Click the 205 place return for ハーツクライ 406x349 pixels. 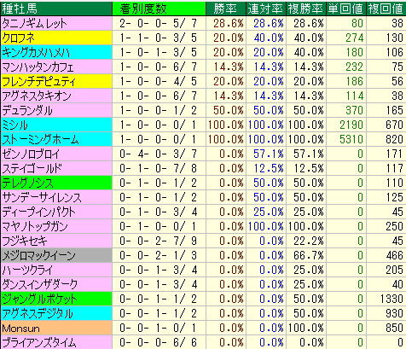(x=394, y=270)
